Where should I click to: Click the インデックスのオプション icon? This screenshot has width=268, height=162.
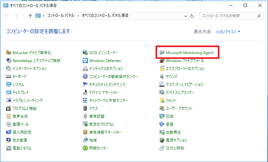(x=85, y=68)
